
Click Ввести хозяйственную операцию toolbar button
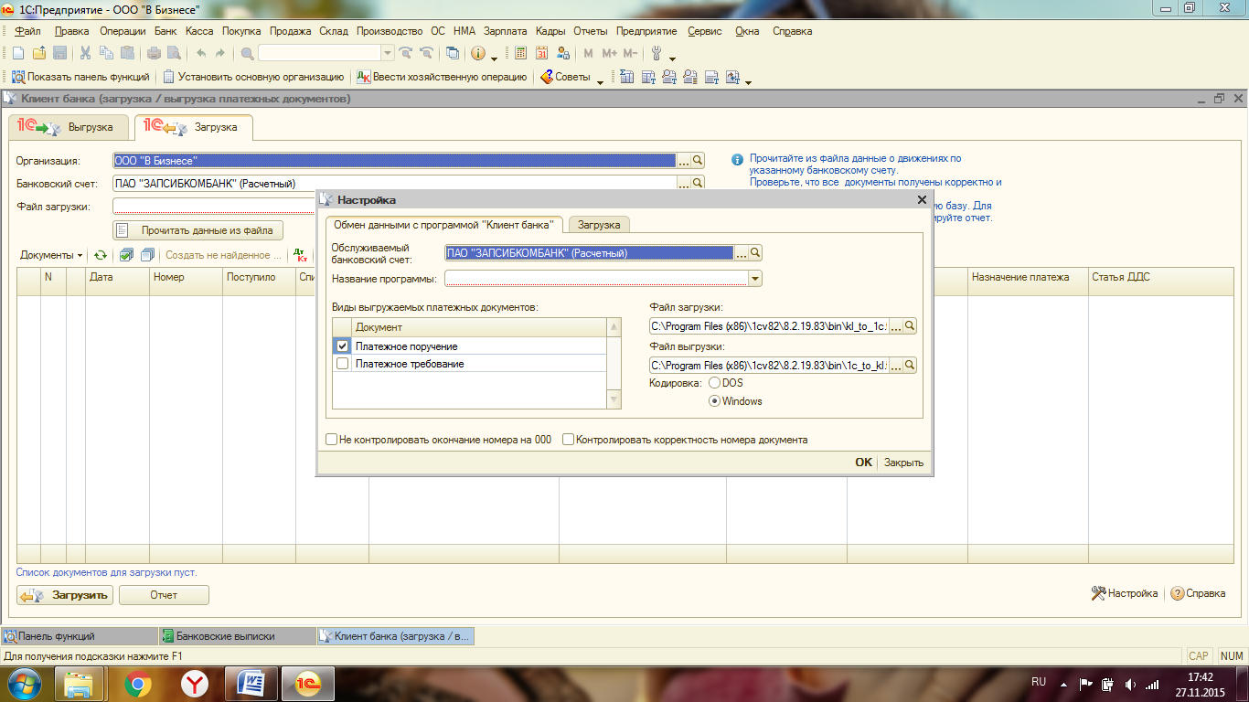click(442, 77)
